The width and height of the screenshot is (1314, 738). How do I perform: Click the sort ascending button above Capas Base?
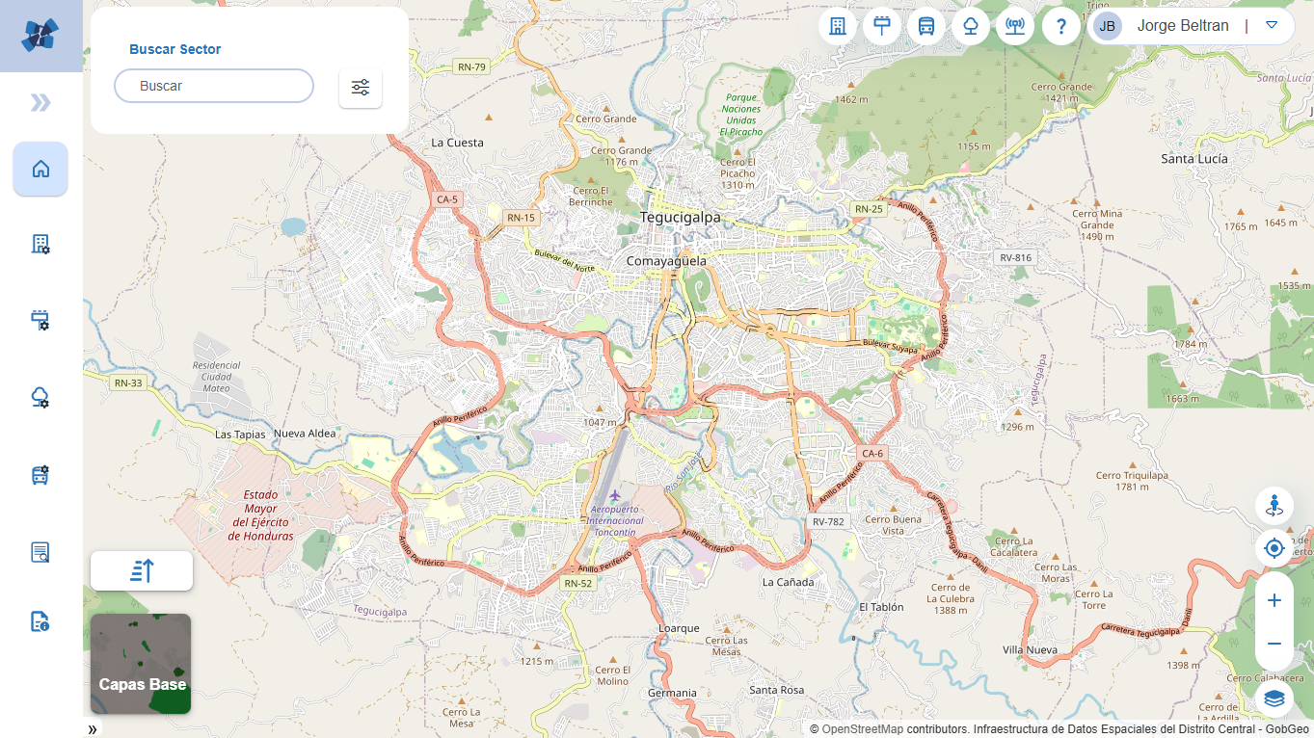click(142, 570)
